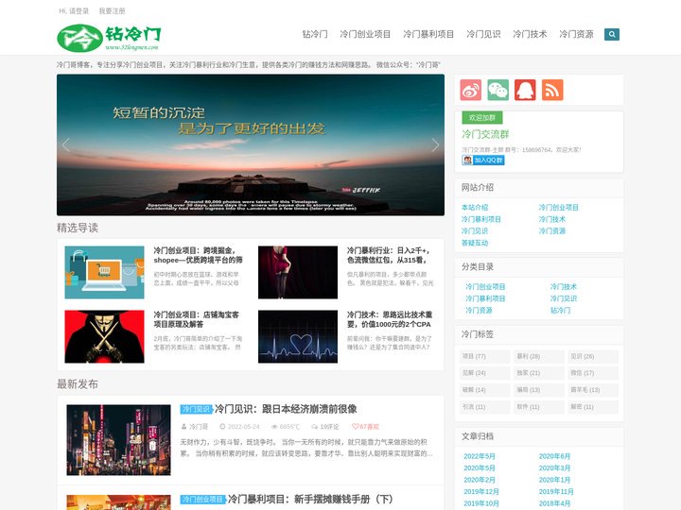Open the 2020年6月 archive

pyautogui.click(x=554, y=456)
